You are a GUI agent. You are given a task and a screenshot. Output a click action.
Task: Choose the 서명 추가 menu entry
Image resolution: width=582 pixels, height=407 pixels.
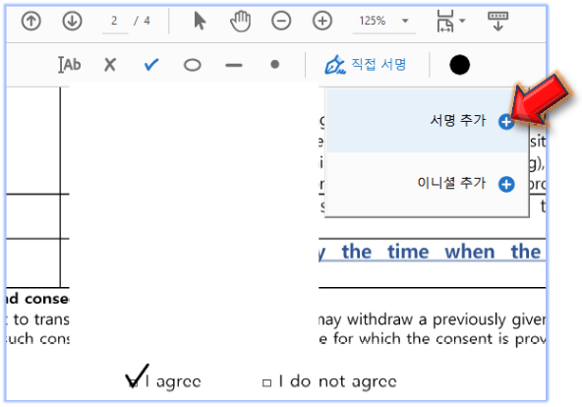[x=428, y=121]
